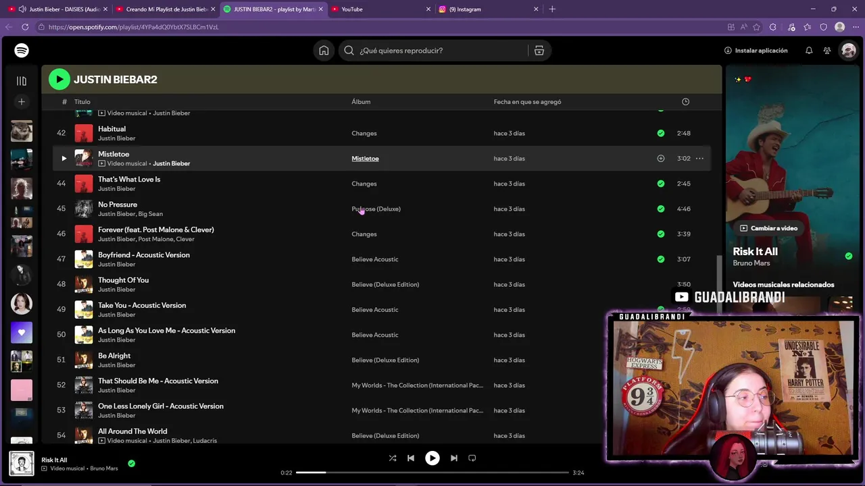Image resolution: width=865 pixels, height=486 pixels.
Task: Open more options for Mistletoe
Action: click(699, 159)
